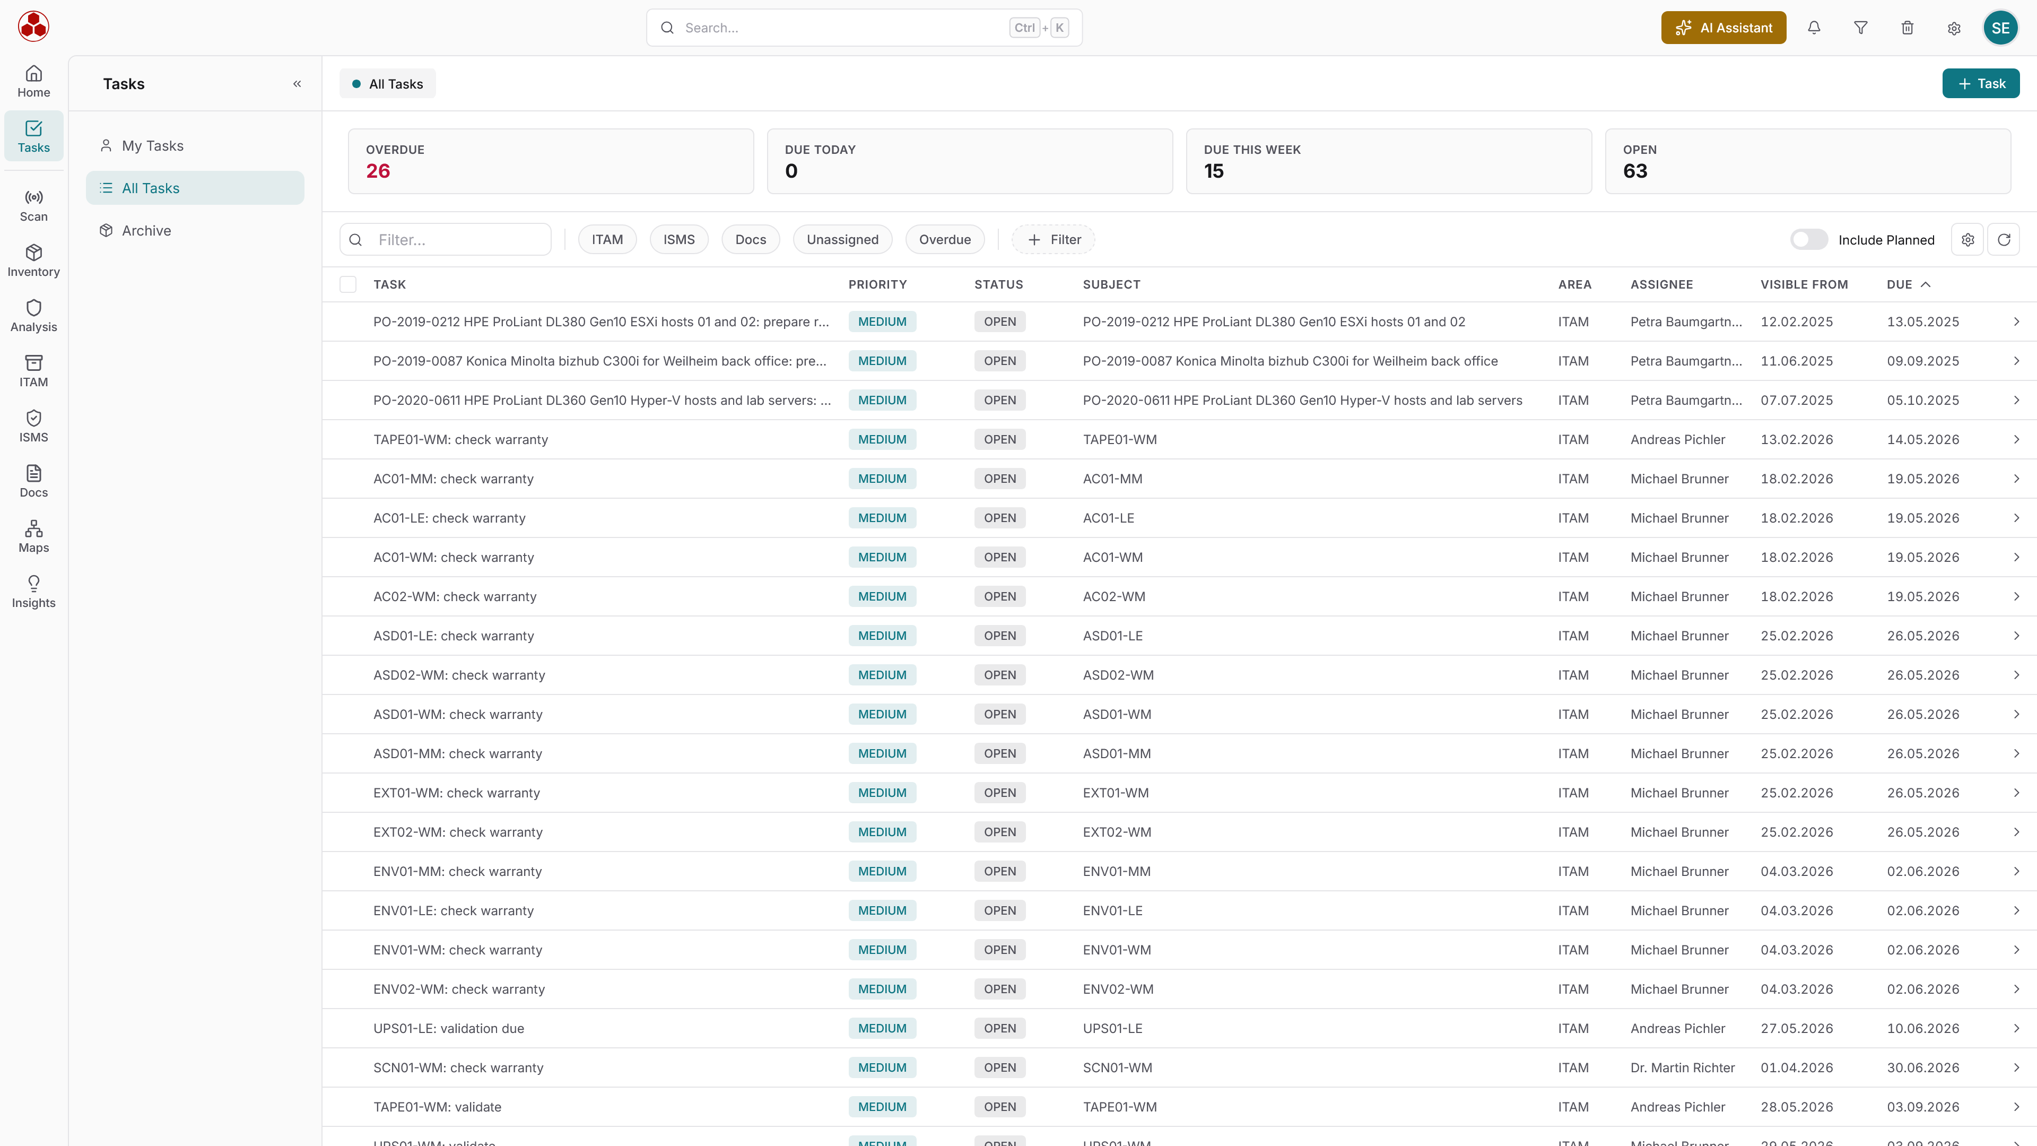
Task: Open the Due Today summary card
Action: (x=970, y=161)
